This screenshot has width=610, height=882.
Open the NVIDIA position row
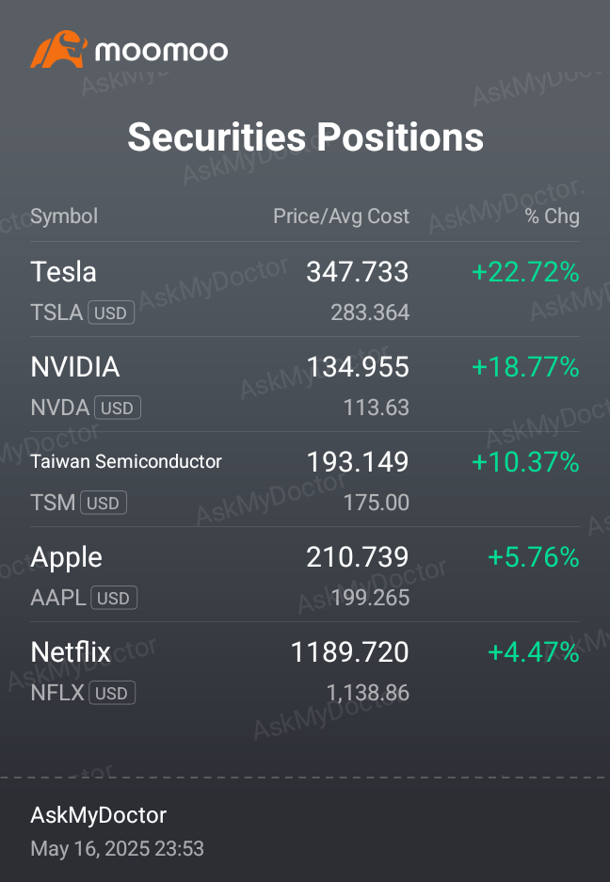pos(305,385)
